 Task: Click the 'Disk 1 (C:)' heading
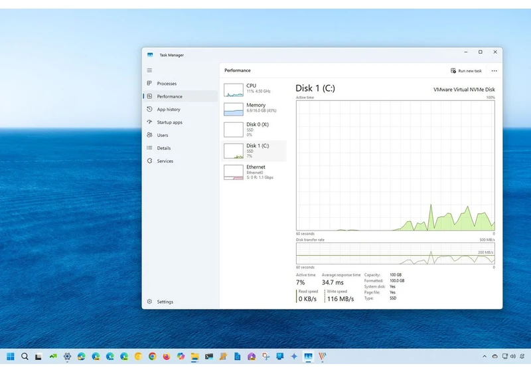315,88
